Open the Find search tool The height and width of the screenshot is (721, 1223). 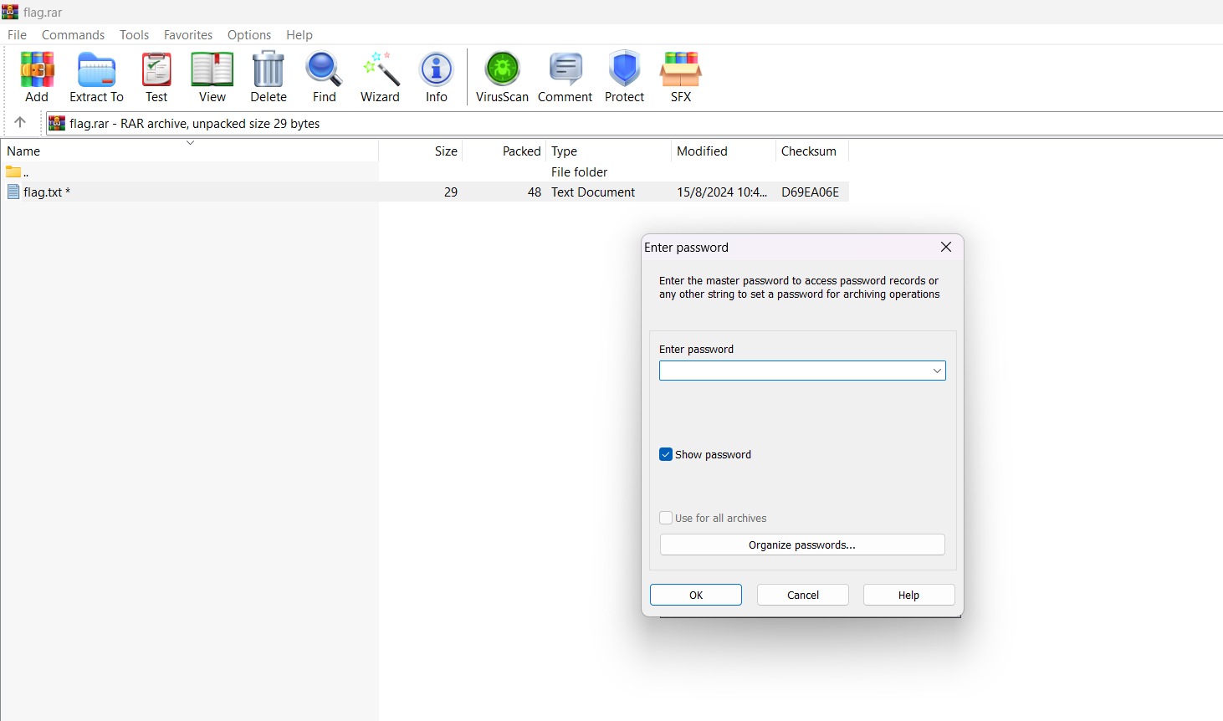[324, 70]
